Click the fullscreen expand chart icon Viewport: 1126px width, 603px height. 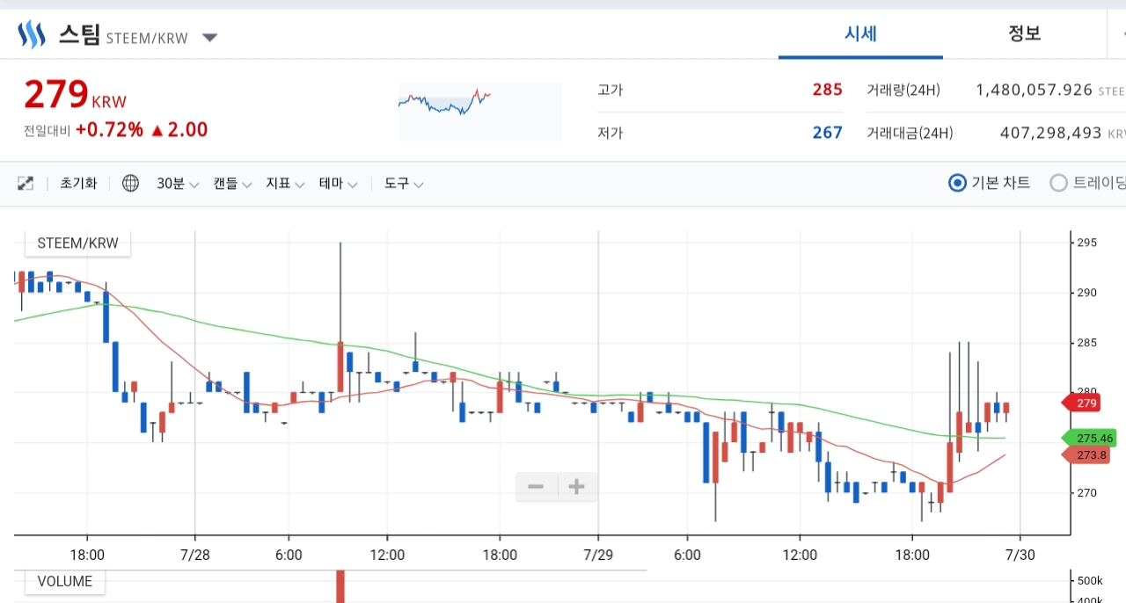(x=26, y=184)
